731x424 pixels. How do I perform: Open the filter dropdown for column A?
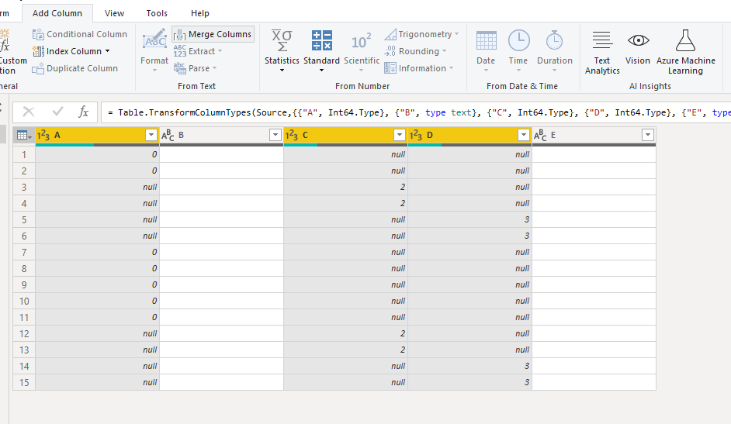tap(151, 135)
